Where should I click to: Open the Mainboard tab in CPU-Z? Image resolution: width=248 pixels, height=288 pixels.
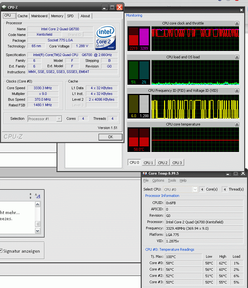pos(39,16)
